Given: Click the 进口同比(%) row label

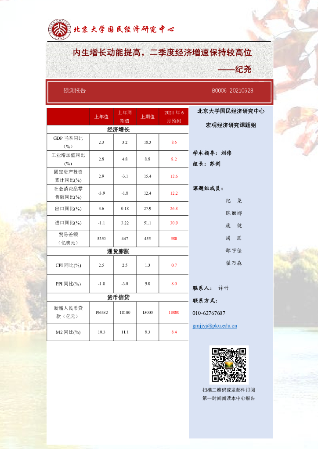Looking at the screenshot, I should click(x=68, y=223).
